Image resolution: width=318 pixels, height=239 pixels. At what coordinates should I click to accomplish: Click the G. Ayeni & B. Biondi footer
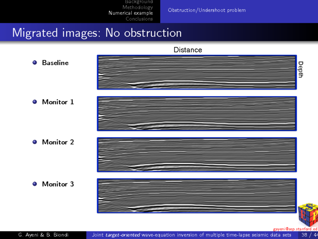tap(43, 235)
